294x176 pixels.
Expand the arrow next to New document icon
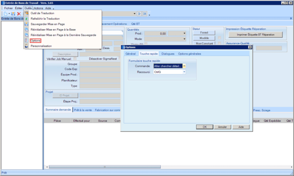point(9,14)
